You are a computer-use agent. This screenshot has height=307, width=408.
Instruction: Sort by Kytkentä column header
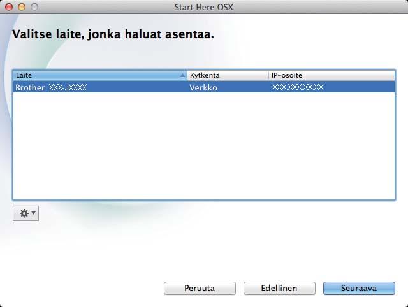[228, 75]
